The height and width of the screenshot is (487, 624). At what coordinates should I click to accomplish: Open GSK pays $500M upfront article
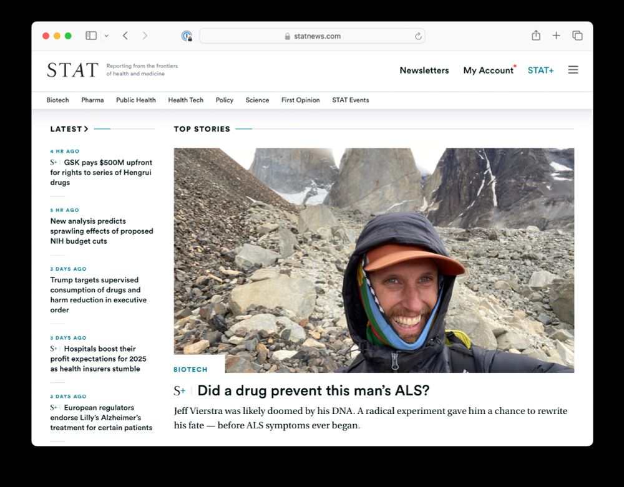pos(100,173)
